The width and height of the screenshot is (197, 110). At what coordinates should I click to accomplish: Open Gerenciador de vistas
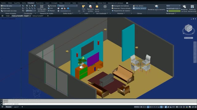click(x=9, y=11)
